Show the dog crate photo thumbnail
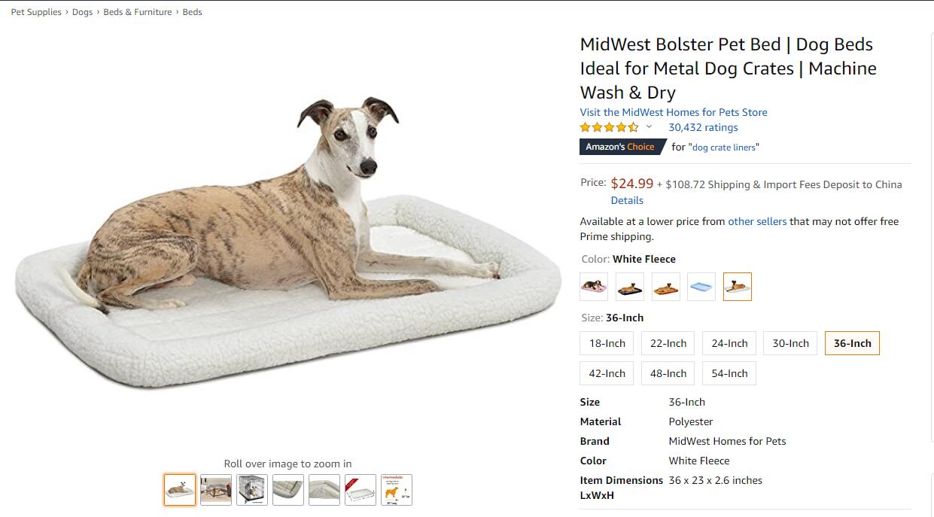The image size is (934, 517). [x=252, y=490]
